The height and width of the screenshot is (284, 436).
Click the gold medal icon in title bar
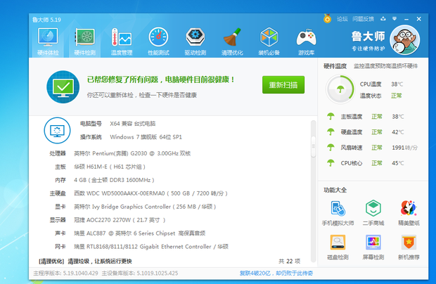pyautogui.click(x=327, y=18)
